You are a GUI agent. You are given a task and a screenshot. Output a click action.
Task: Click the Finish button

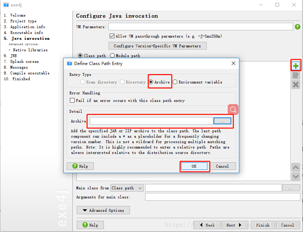point(262,225)
